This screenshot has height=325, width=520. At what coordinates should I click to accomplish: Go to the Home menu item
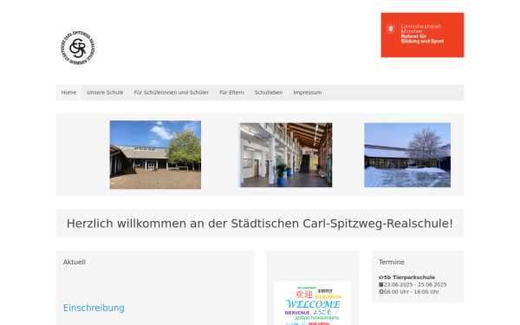[68, 93]
